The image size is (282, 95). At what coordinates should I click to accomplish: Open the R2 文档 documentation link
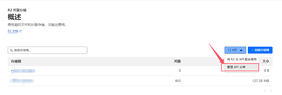point(13,31)
